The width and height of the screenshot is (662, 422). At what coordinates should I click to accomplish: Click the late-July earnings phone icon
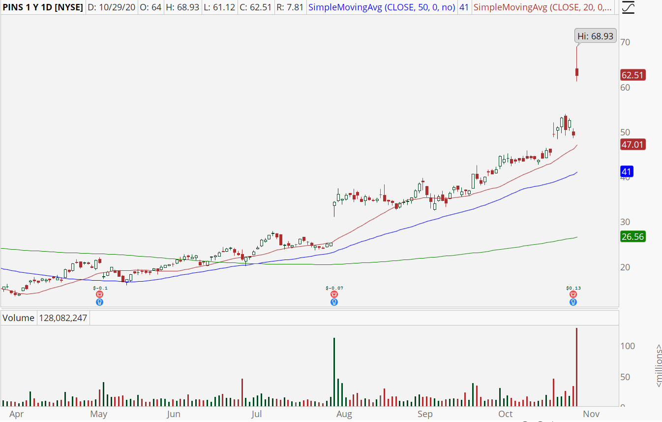point(334,294)
